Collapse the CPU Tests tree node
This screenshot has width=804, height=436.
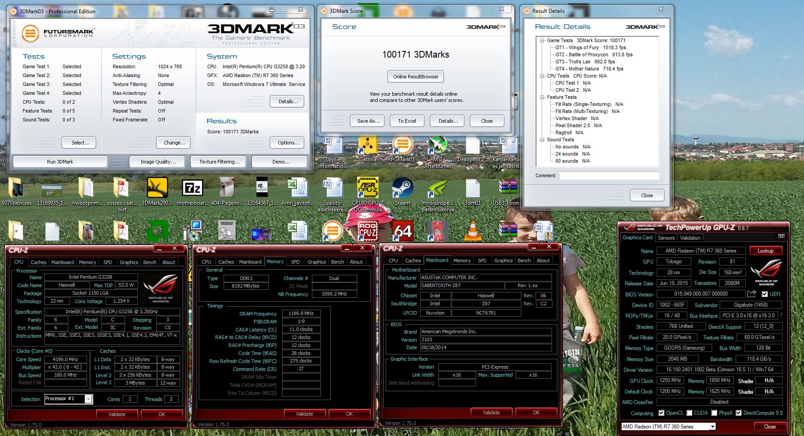coord(542,76)
